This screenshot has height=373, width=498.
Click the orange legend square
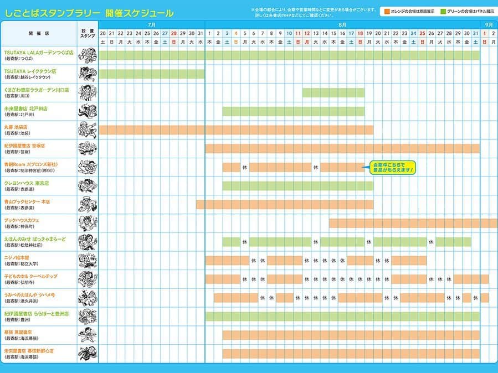[x=387, y=12]
